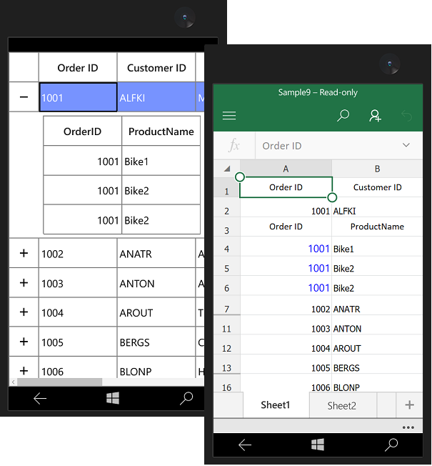Expand the order 1006 row
Image resolution: width=432 pixels, height=466 pixels.
[24, 371]
